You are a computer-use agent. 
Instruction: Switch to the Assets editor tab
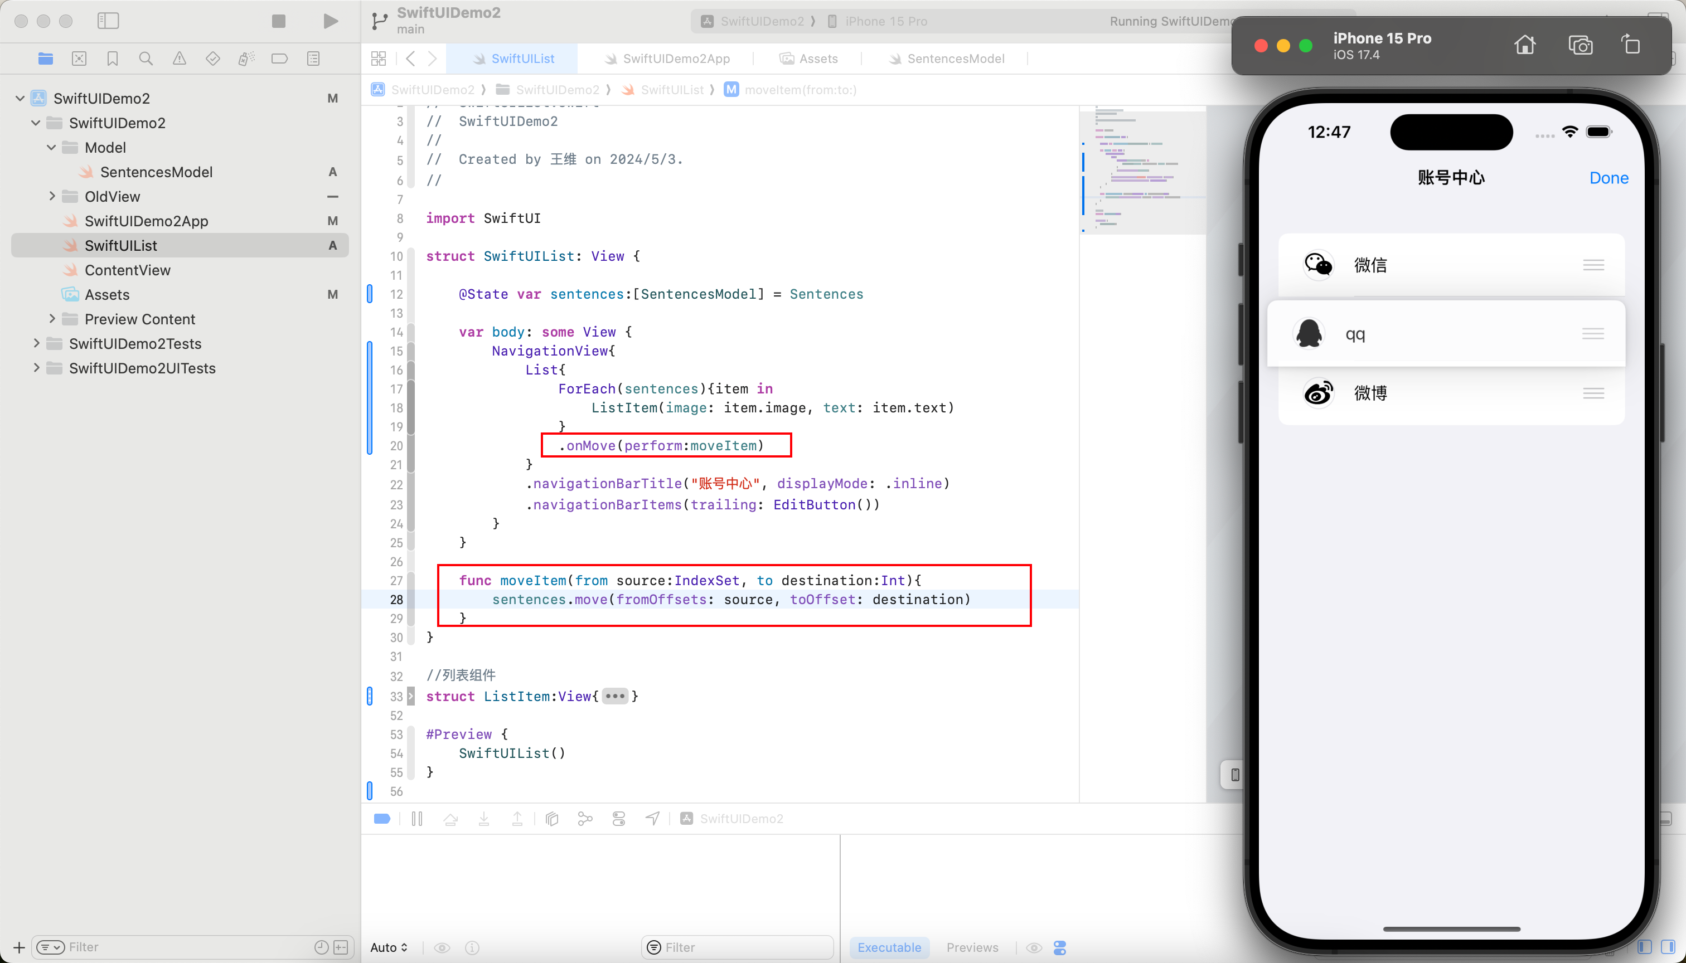click(x=808, y=59)
